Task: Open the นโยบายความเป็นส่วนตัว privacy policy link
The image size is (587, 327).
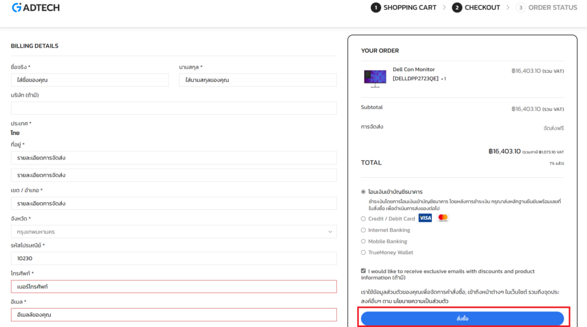Action: click(x=421, y=301)
